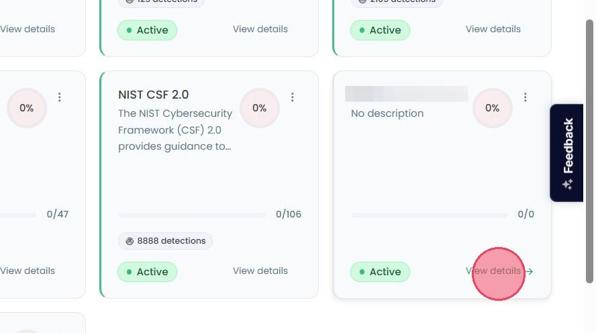The height and width of the screenshot is (333, 596).
Task: Toggle Active status on top middle card
Action: [x=147, y=30]
